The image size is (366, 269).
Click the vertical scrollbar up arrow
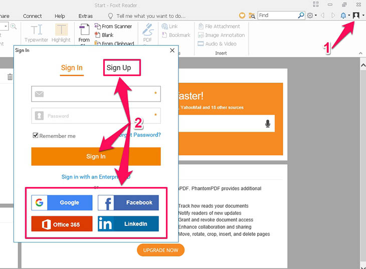point(363,65)
